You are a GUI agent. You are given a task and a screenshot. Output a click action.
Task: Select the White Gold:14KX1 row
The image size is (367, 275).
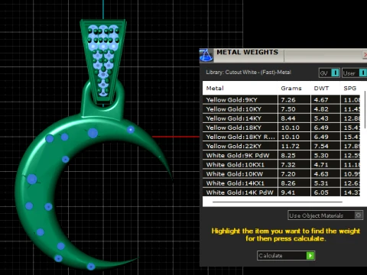pos(281,183)
